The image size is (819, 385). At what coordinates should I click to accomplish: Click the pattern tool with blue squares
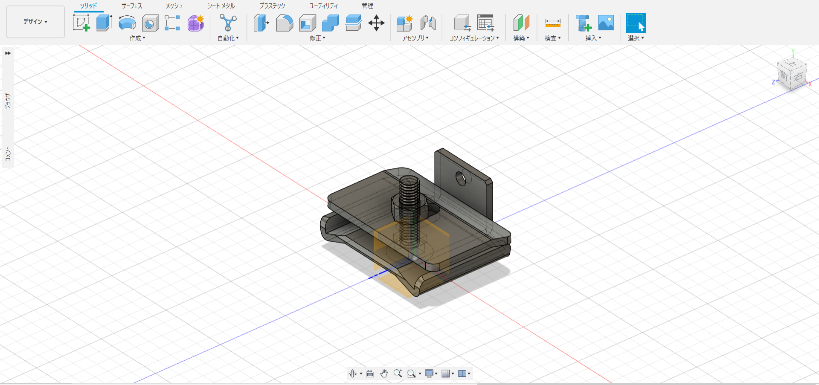172,23
